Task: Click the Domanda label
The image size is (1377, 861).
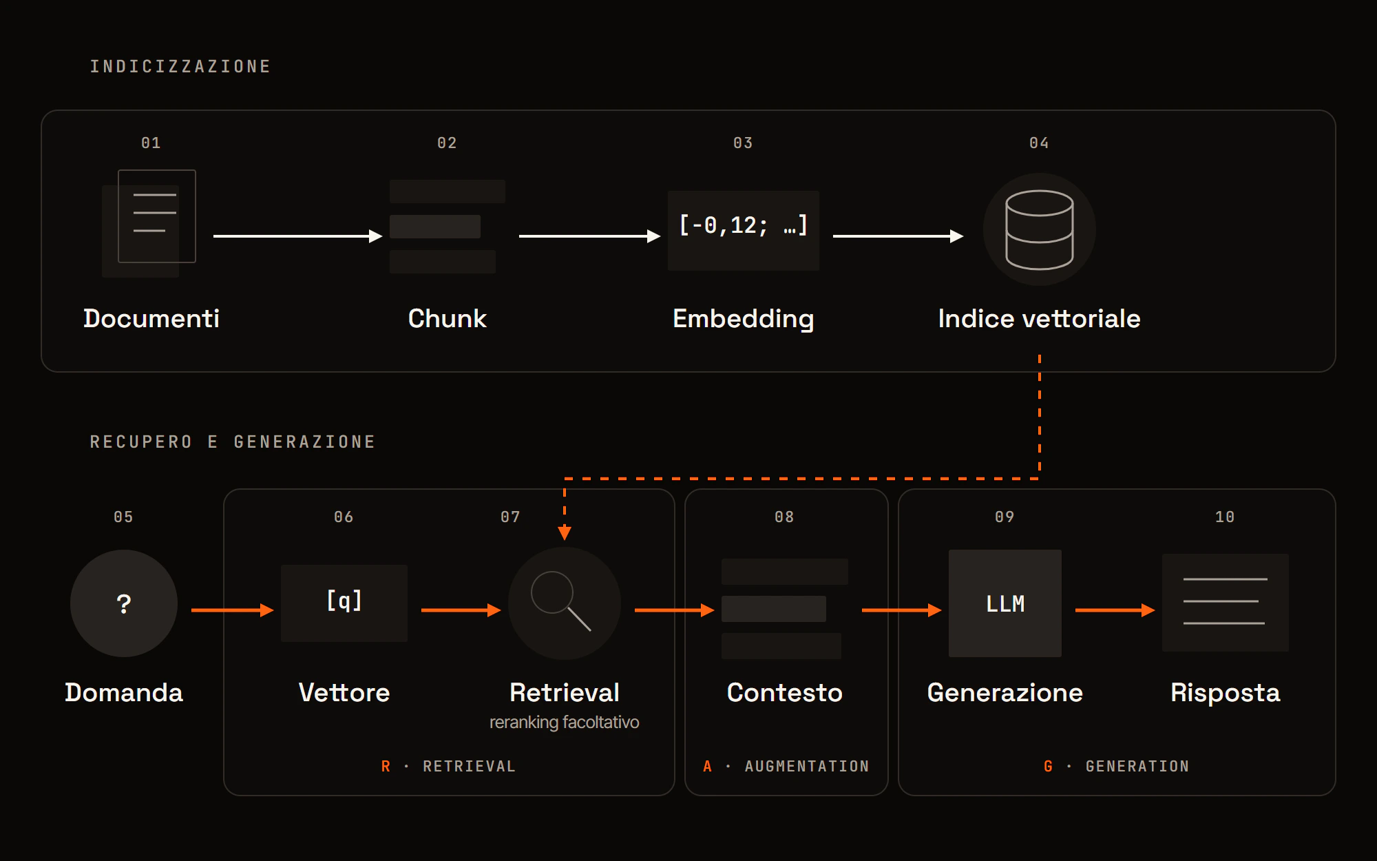Action: [x=124, y=693]
